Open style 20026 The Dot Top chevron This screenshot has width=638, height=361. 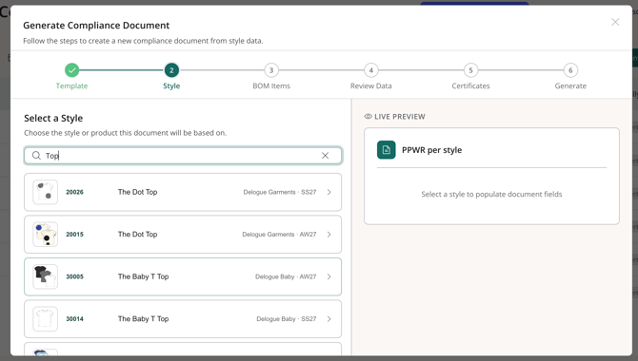329,192
